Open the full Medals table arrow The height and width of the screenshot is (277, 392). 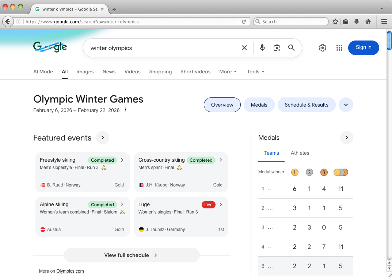point(346,138)
